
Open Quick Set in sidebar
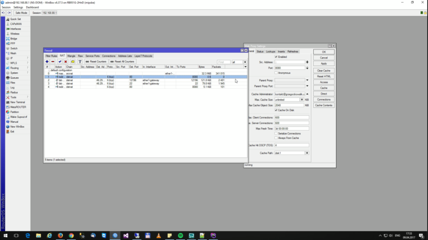click(15, 19)
